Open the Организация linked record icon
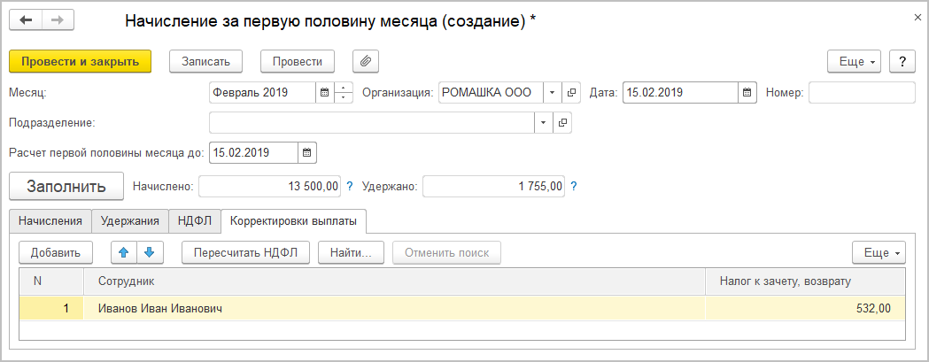The width and height of the screenshot is (929, 362). pyautogui.click(x=571, y=92)
